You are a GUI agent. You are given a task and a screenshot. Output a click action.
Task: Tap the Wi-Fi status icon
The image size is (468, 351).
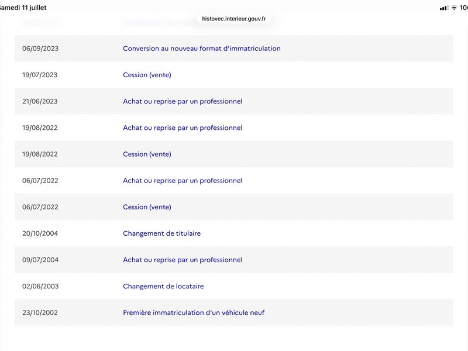454,8
